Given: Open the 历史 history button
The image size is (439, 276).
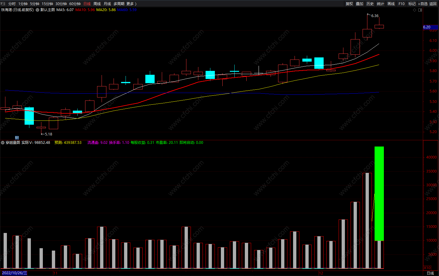Looking at the screenshot, I should click(x=370, y=4).
